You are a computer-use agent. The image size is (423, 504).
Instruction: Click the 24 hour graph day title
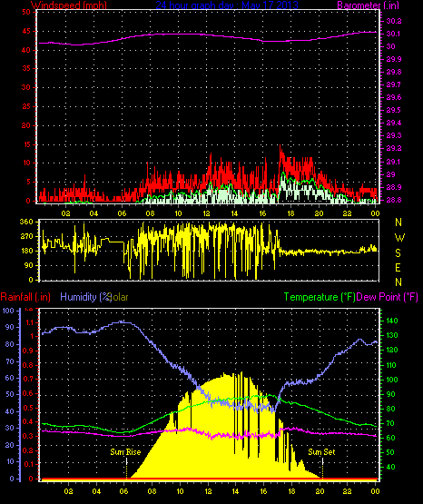(x=227, y=5)
